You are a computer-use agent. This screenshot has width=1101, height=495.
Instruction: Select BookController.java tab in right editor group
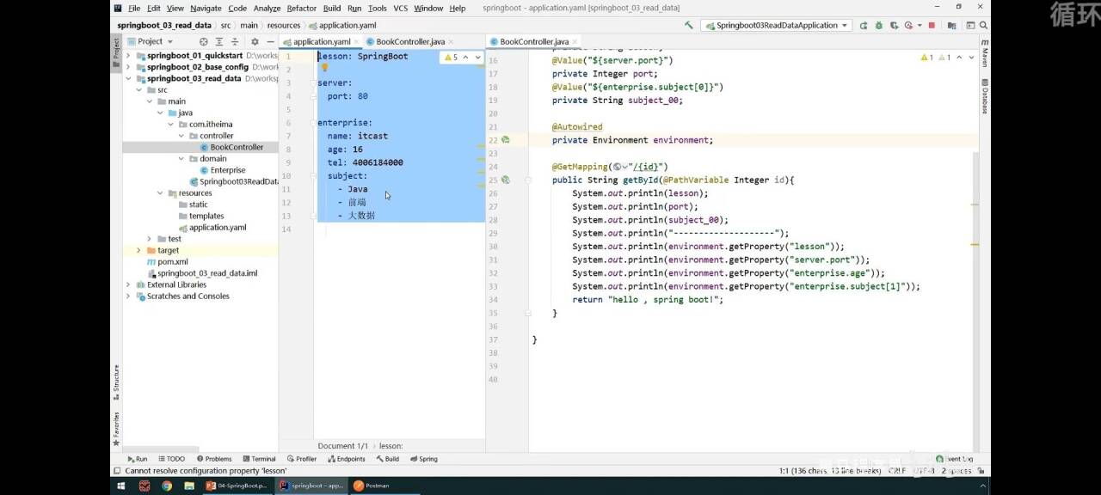pyautogui.click(x=534, y=41)
